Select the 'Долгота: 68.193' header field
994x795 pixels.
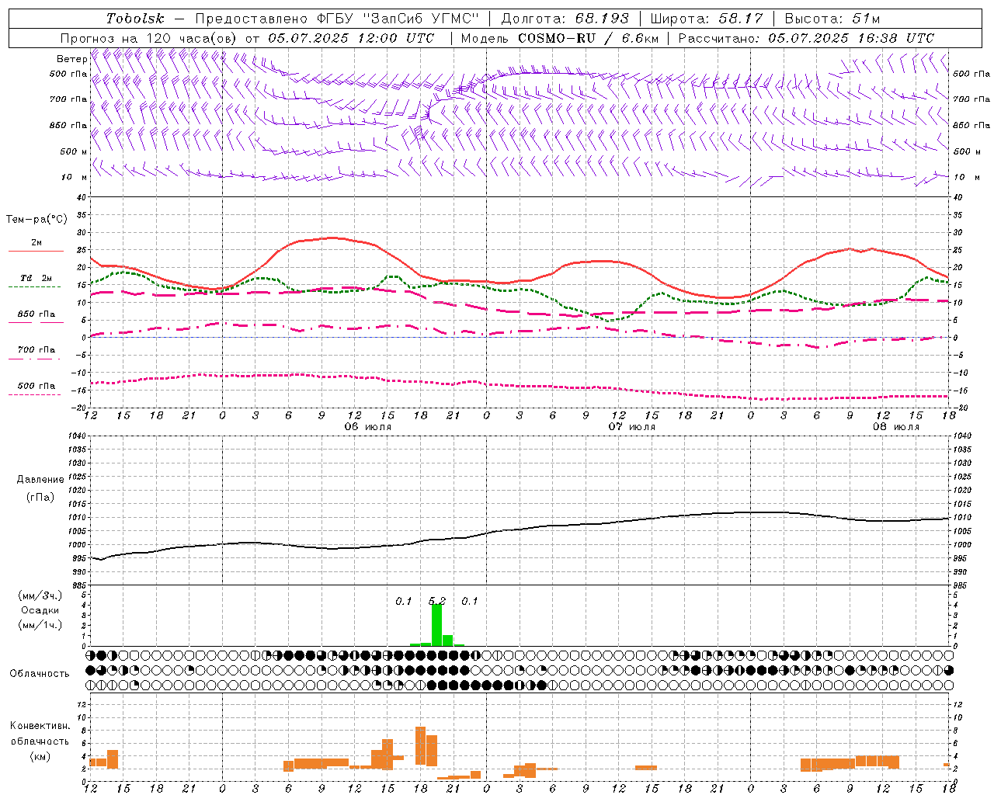pos(565,19)
